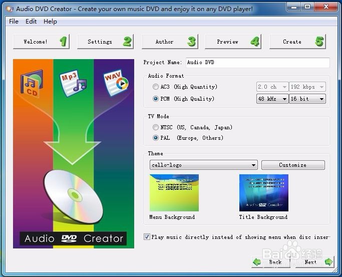
Task: Click the Audio Format group label
Action: (166, 76)
